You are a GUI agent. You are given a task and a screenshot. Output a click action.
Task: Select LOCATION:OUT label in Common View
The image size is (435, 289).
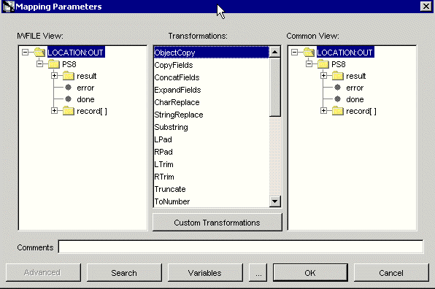tap(345, 53)
